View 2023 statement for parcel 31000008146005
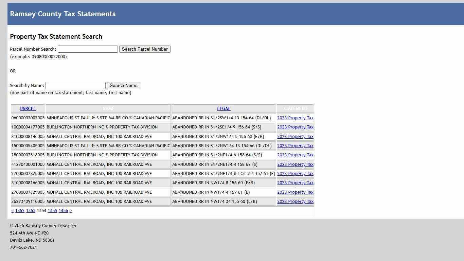This screenshot has height=261, width=464. 295,136
